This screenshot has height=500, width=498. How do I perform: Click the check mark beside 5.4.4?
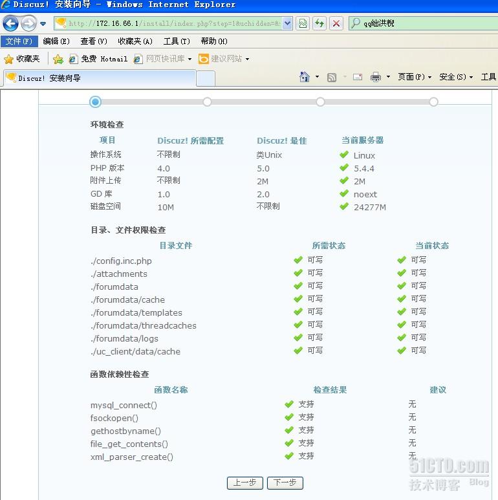coord(344,168)
